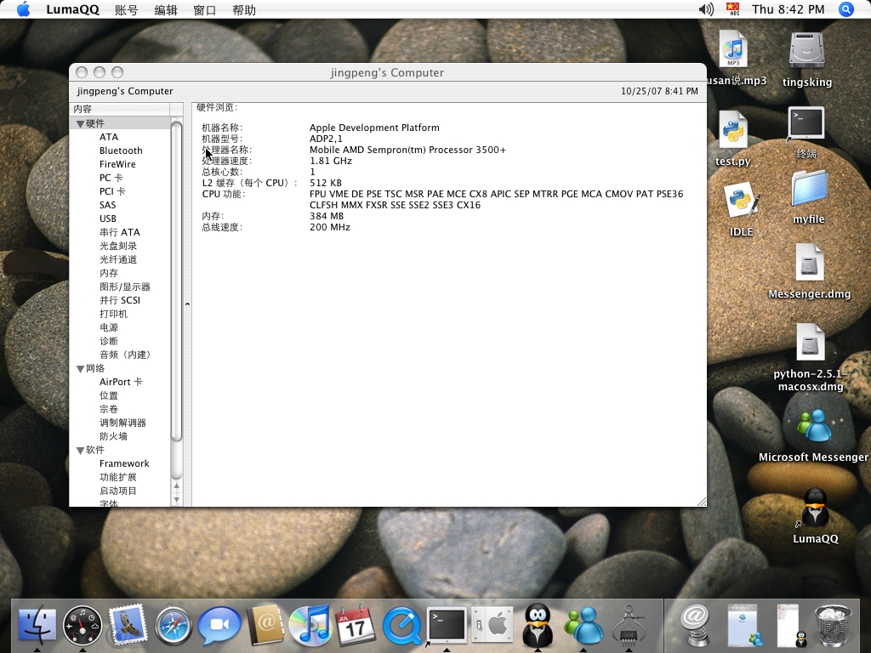
Task: Select 图形/显示器 in the sidebar
Action: point(125,287)
